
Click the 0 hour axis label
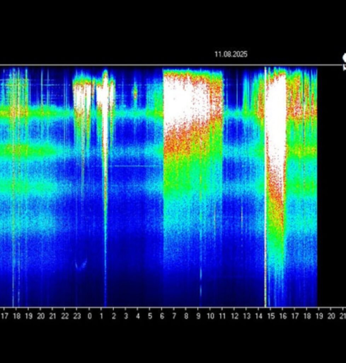[x=90, y=316]
